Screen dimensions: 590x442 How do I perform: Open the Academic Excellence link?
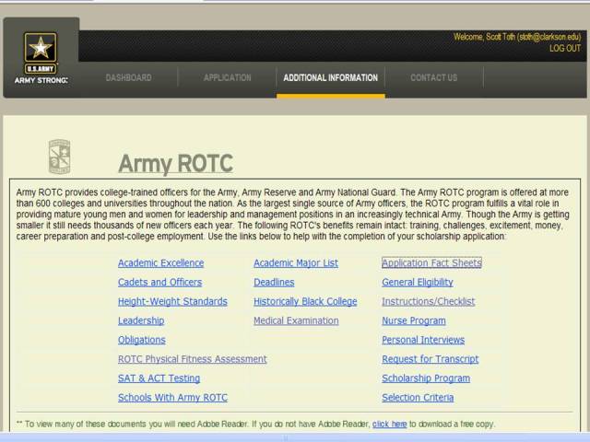[x=160, y=263]
